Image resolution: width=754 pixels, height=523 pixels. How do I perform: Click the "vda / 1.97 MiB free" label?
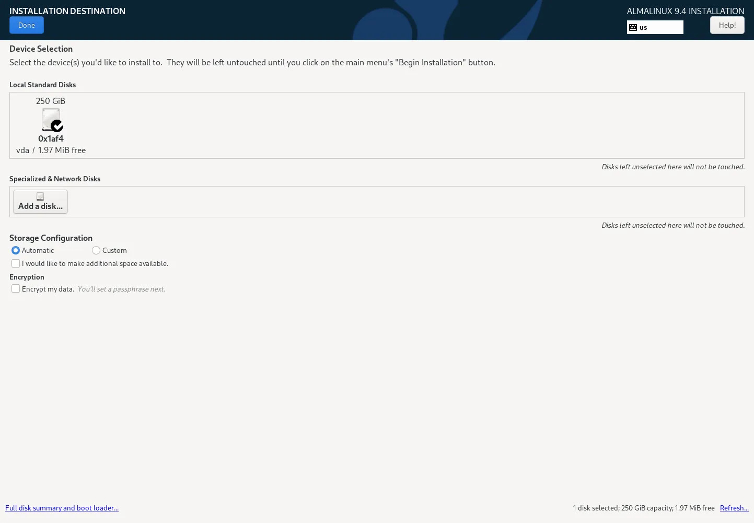(51, 150)
